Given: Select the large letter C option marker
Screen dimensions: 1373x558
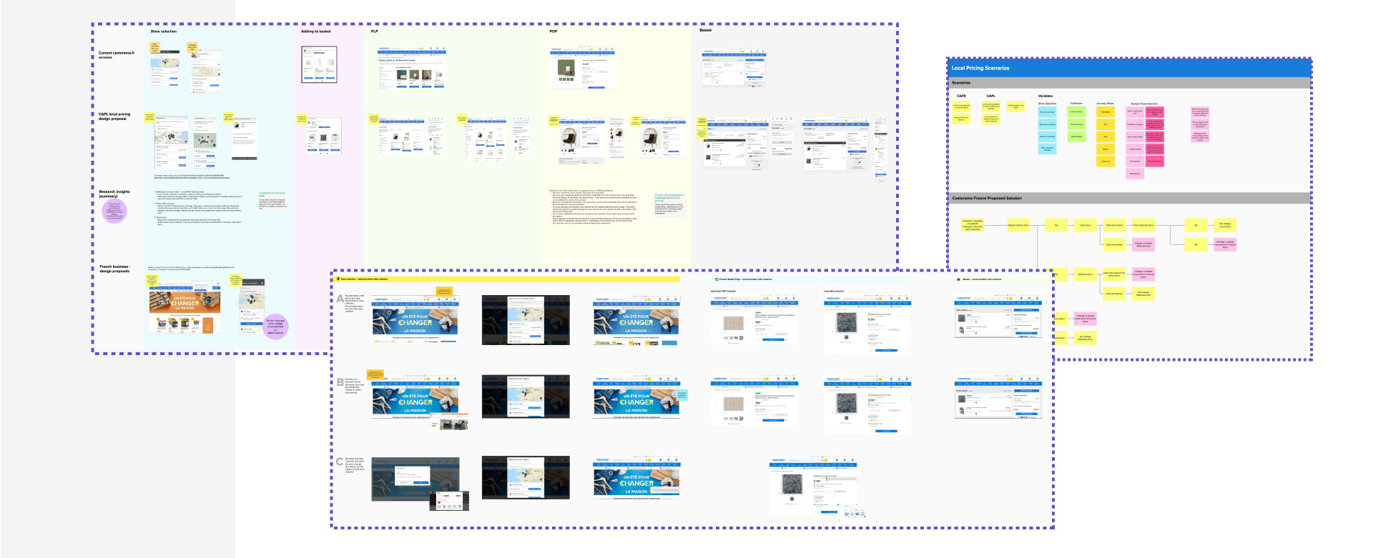Looking at the screenshot, I should [340, 462].
